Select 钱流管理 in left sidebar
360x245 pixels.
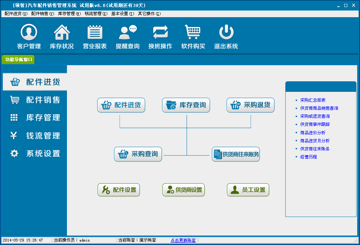pyautogui.click(x=35, y=136)
